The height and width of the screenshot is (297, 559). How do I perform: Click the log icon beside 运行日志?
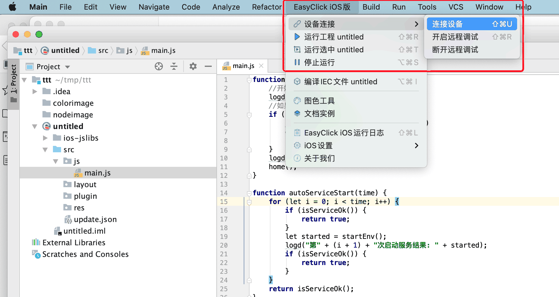tap(297, 133)
